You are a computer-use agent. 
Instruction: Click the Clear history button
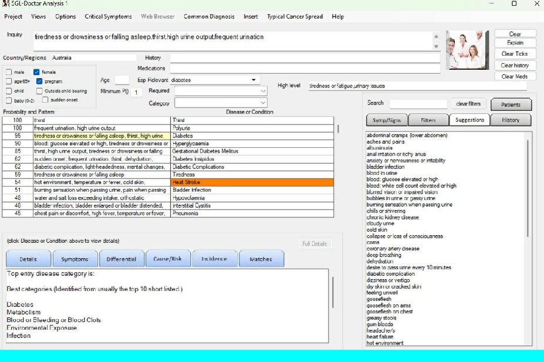tap(515, 65)
